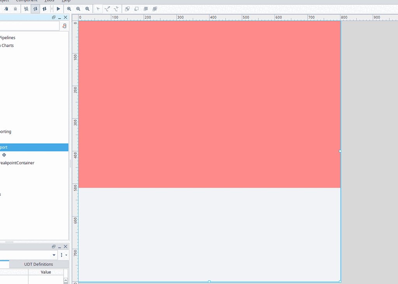Open the Component menu
398x284 pixels.
(26, 1)
